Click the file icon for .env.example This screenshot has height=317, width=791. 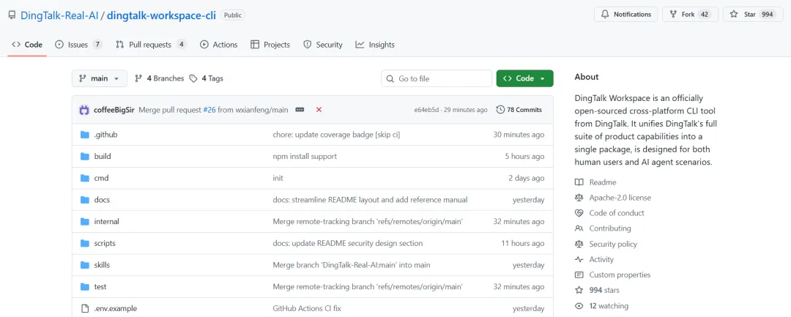(x=85, y=308)
